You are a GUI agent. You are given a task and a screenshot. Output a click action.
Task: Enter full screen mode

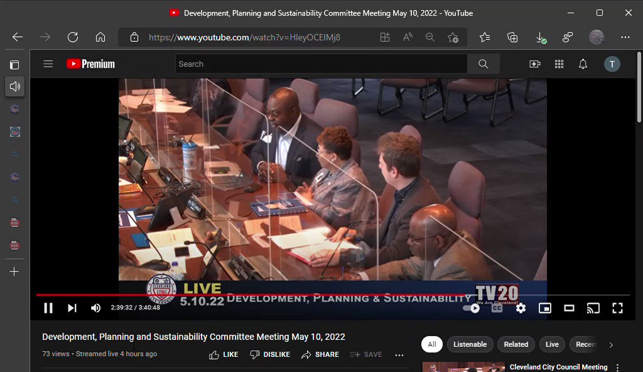click(x=617, y=308)
